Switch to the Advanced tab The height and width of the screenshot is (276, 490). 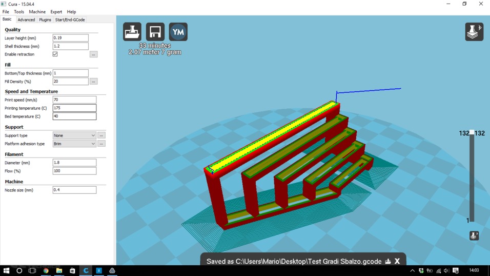point(26,19)
